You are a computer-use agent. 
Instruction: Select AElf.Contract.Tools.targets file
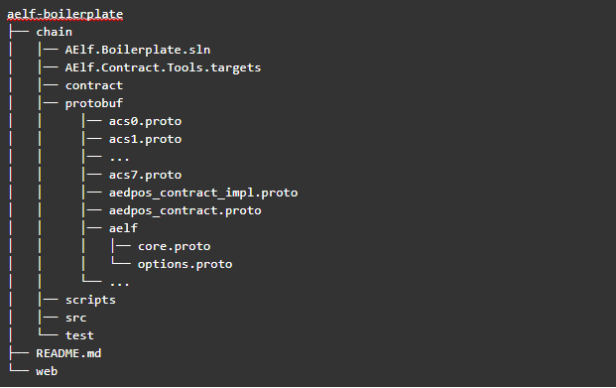pyautogui.click(x=163, y=67)
